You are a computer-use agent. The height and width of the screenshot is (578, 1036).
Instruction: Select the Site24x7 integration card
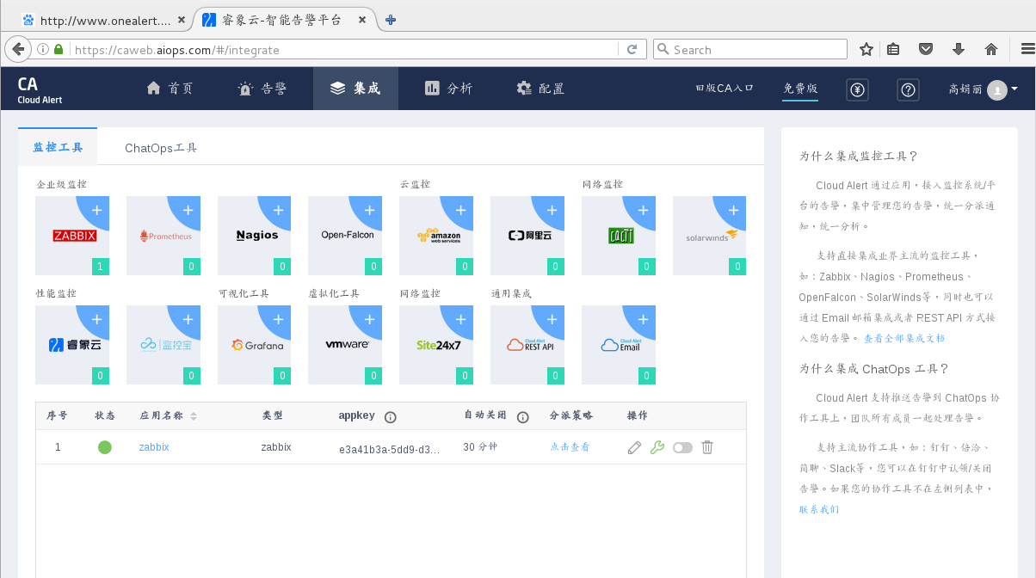[436, 345]
